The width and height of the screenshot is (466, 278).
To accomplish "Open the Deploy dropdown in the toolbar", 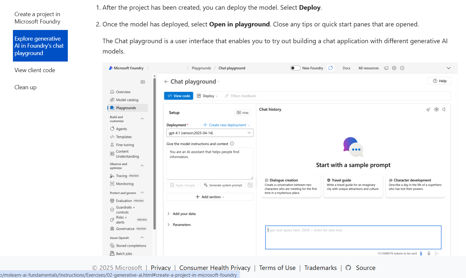I will (207, 96).
